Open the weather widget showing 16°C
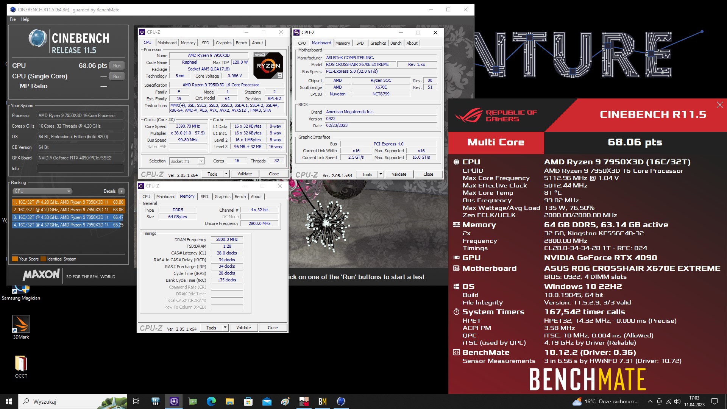The width and height of the screenshot is (727, 409). (x=606, y=401)
